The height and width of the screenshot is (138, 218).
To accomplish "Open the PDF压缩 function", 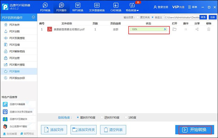I will (19, 45).
